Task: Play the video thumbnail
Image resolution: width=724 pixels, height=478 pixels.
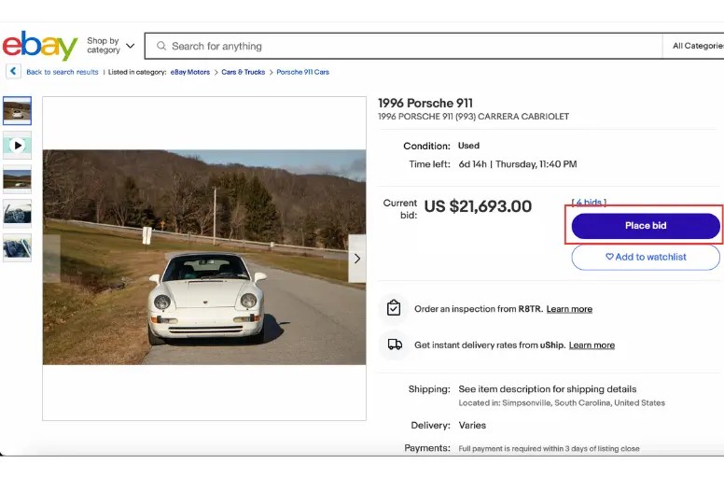Action: pyautogui.click(x=17, y=146)
